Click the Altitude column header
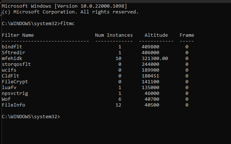Screen dimensions: 231x144 click(x=156, y=35)
